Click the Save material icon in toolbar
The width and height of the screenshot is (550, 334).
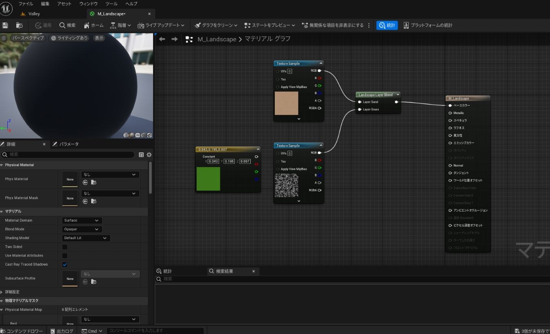tap(5, 25)
